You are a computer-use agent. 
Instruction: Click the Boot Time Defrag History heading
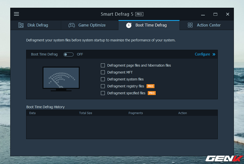click(x=45, y=107)
